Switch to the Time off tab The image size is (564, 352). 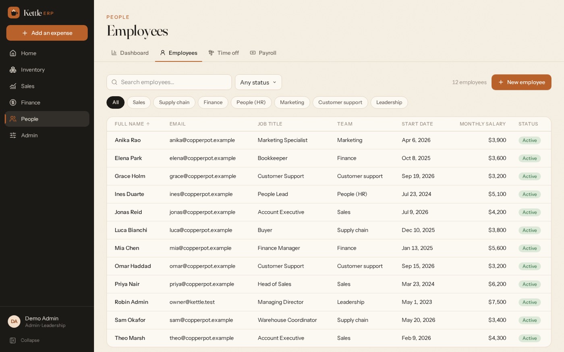click(224, 53)
